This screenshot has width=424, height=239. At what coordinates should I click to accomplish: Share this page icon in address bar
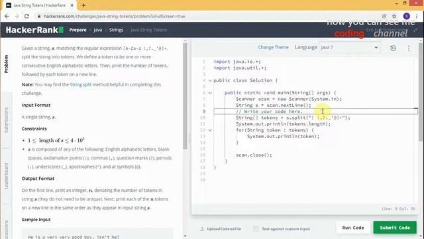(384, 16)
